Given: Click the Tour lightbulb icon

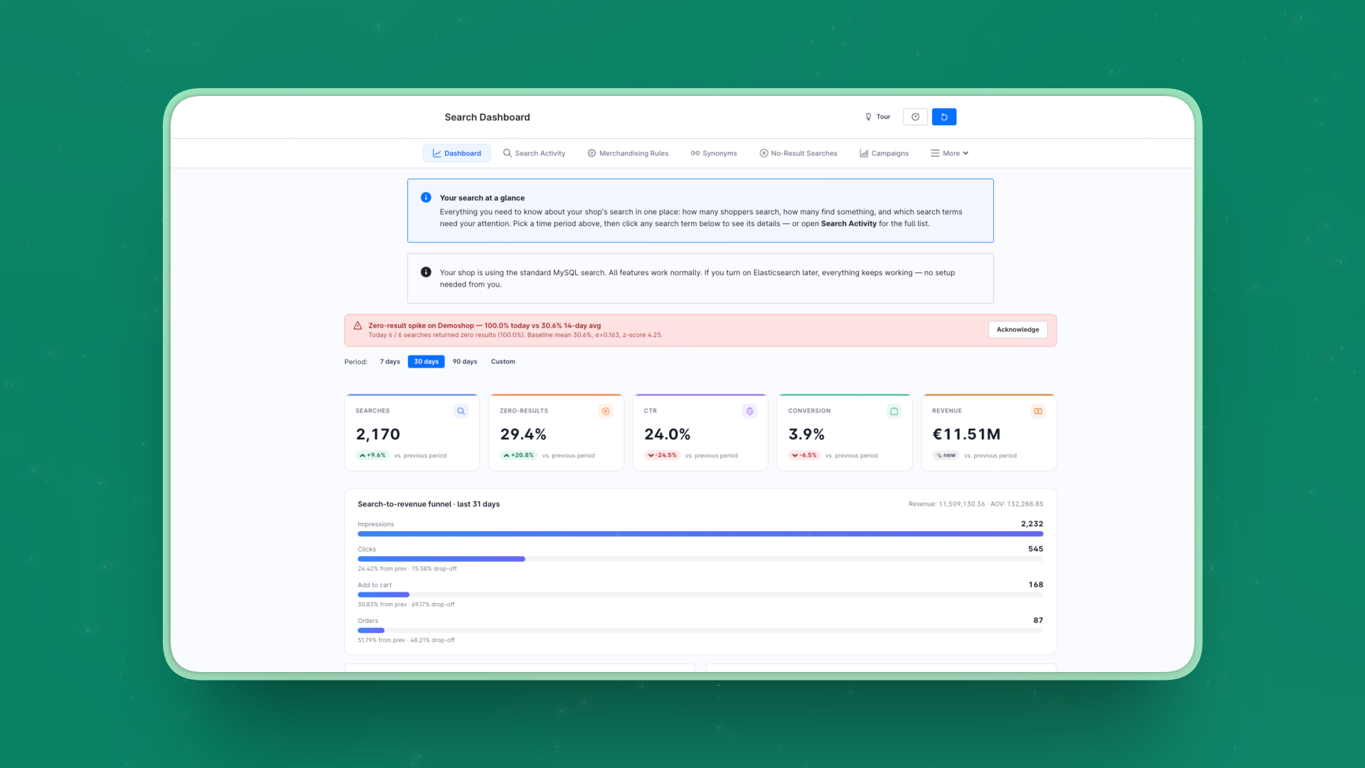Looking at the screenshot, I should (x=868, y=117).
